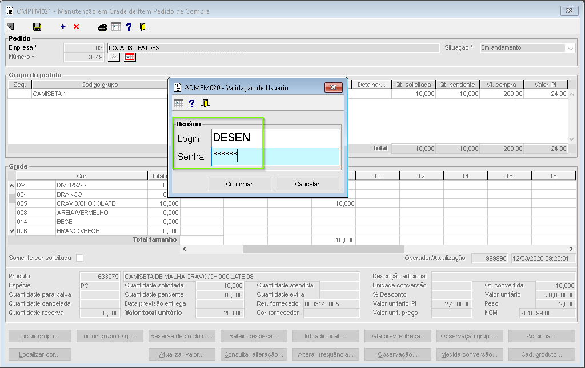Click the printer icon in main toolbar
The height and width of the screenshot is (368, 585).
[x=103, y=27]
